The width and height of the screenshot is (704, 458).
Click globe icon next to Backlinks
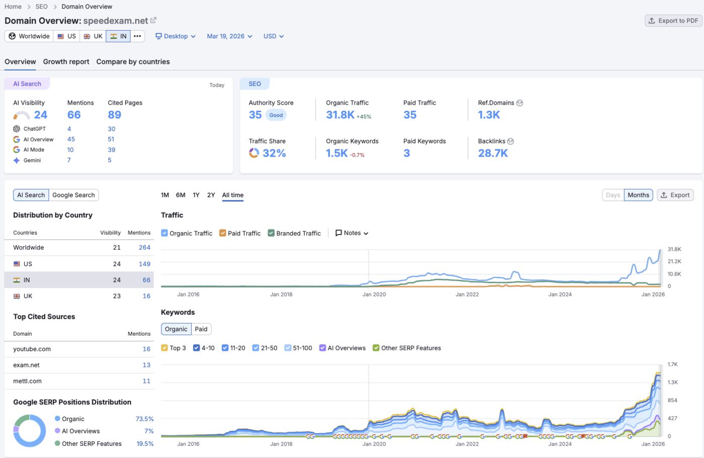coord(510,141)
